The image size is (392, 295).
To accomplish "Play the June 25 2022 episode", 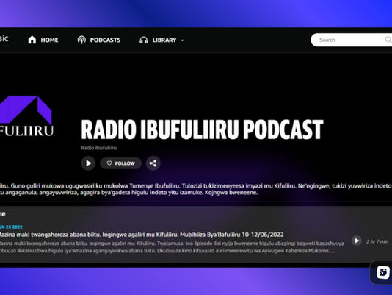I will coord(357,241).
